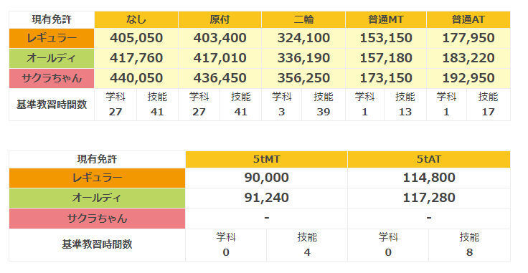Click 技能 hours 13 under 普通MT

[x=405, y=112]
